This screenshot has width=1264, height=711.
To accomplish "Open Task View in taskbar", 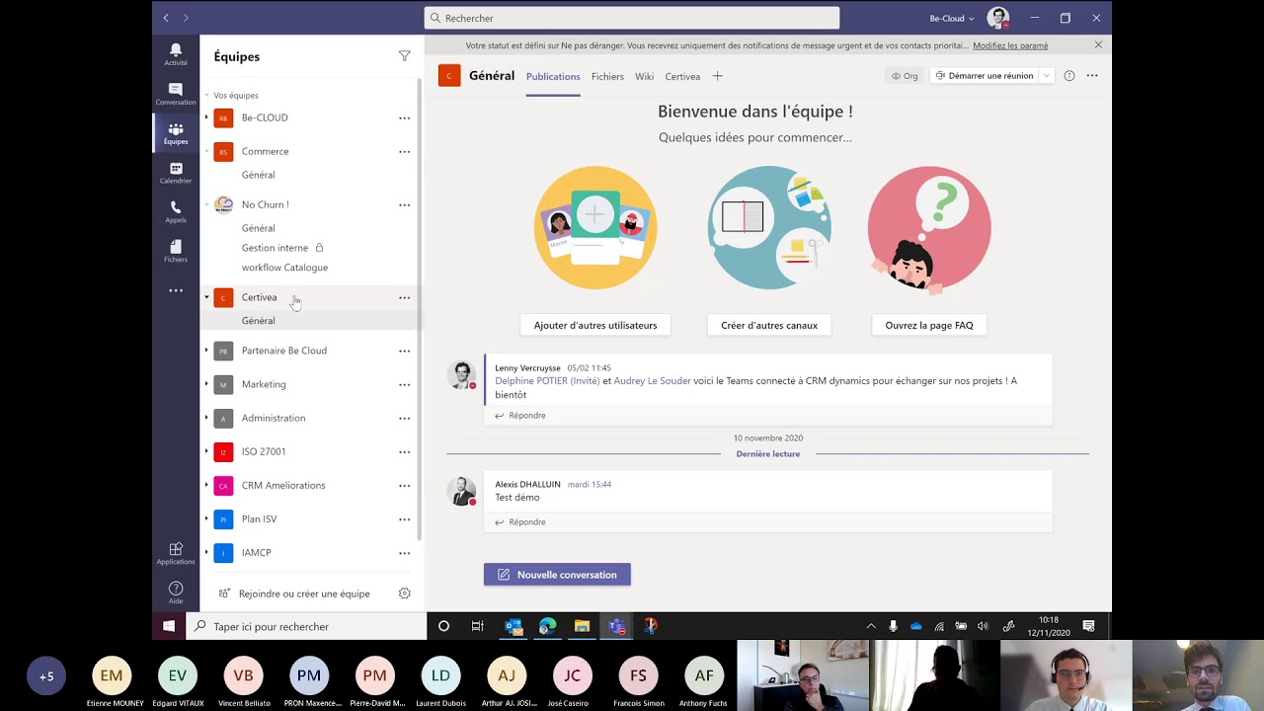I will coord(477,626).
